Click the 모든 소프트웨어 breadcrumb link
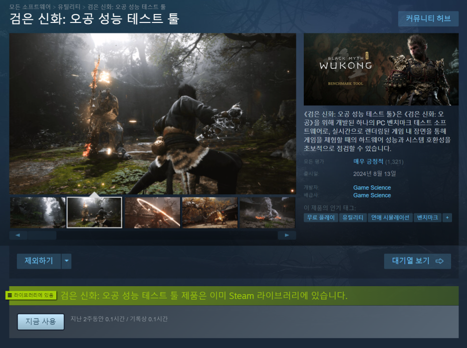 click(x=30, y=6)
